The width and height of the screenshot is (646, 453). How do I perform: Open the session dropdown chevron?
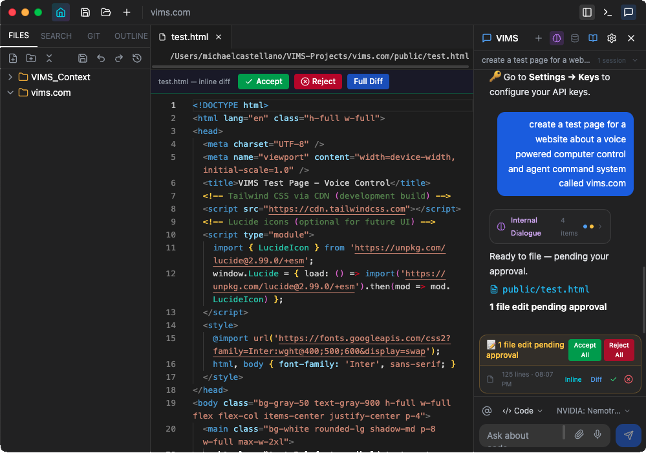635,60
